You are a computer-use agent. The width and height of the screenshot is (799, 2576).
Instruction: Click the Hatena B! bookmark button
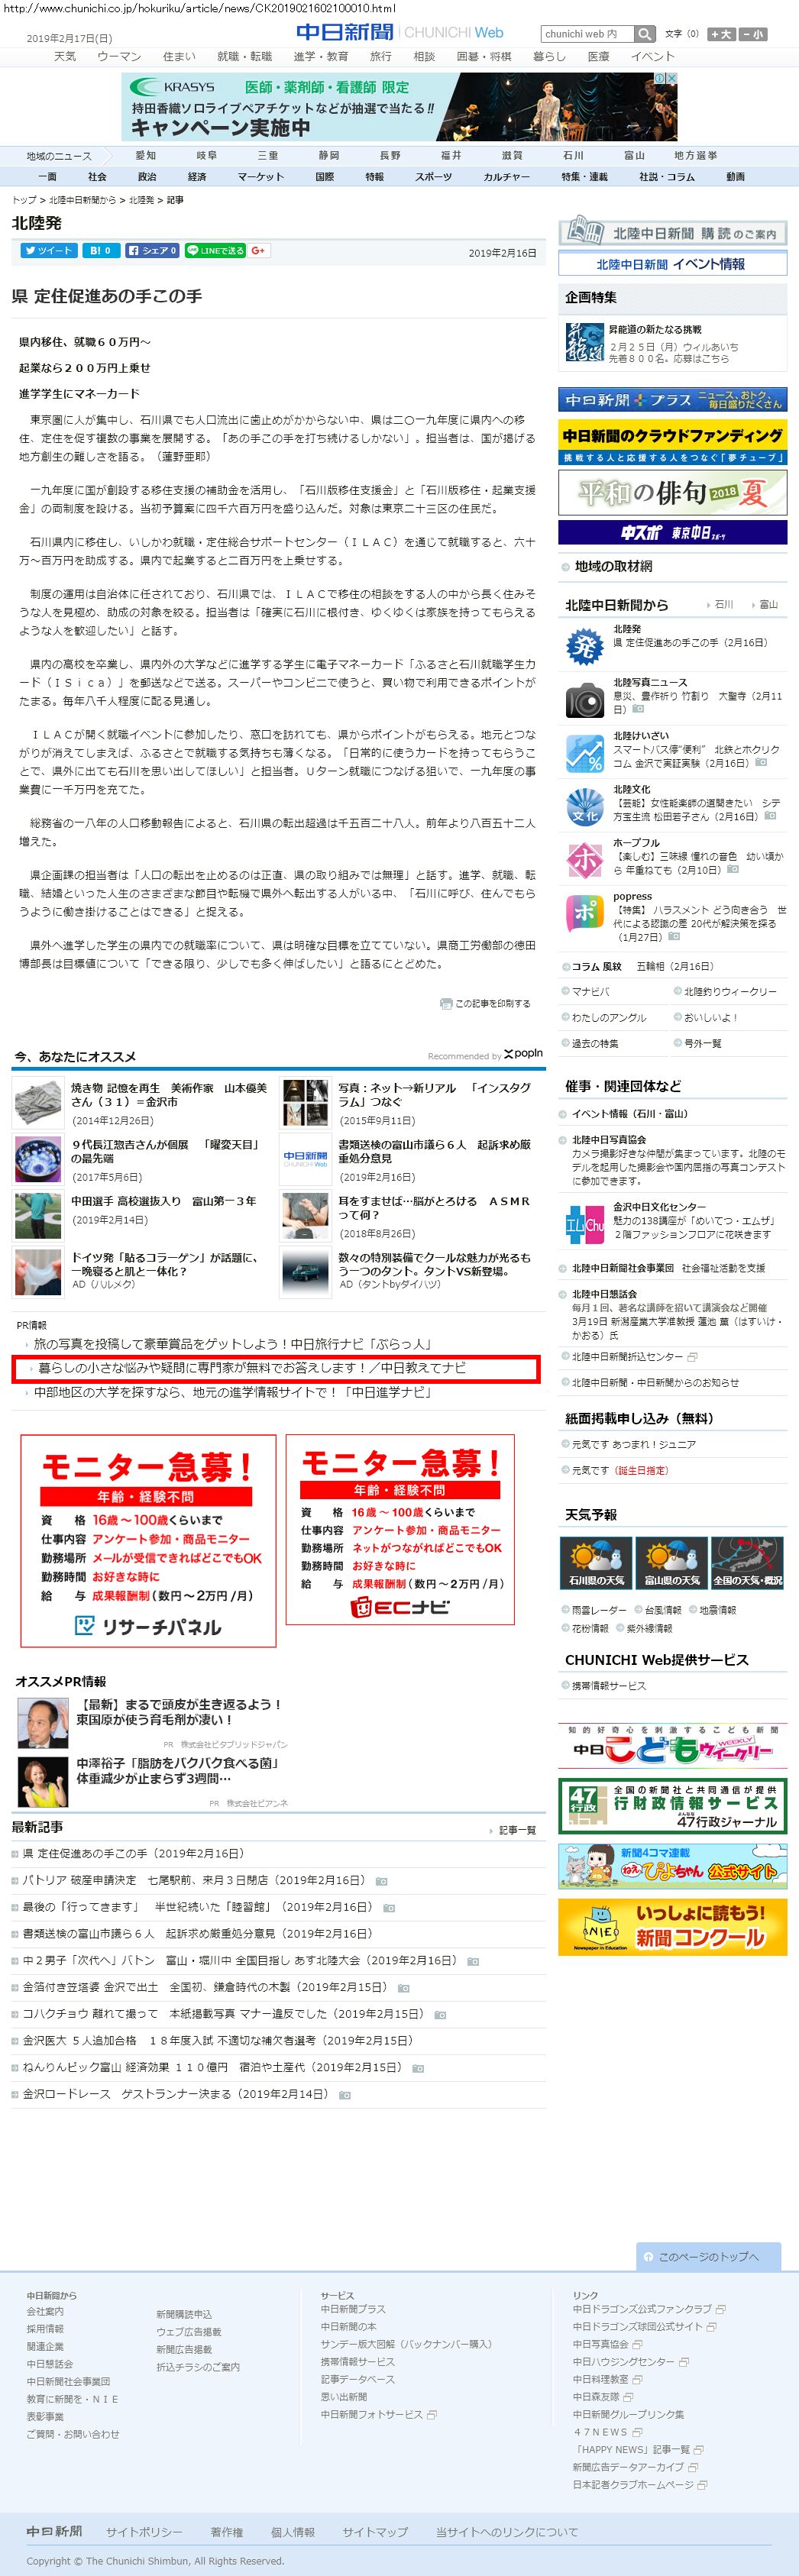[99, 250]
